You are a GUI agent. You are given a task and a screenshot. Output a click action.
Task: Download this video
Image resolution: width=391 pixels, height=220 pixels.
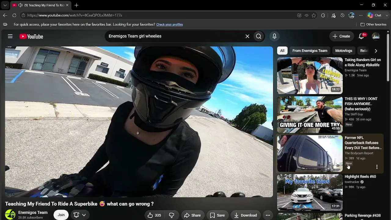(x=245, y=215)
